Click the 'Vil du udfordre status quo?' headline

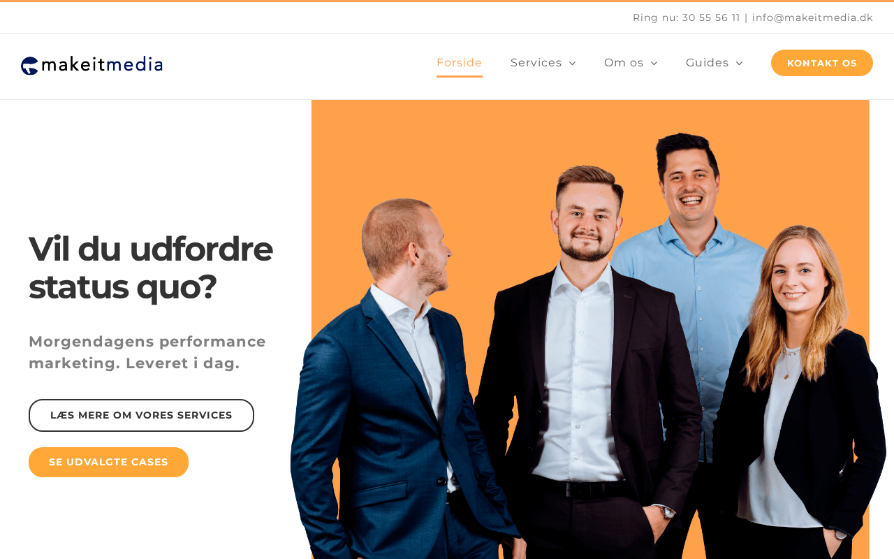[151, 268]
